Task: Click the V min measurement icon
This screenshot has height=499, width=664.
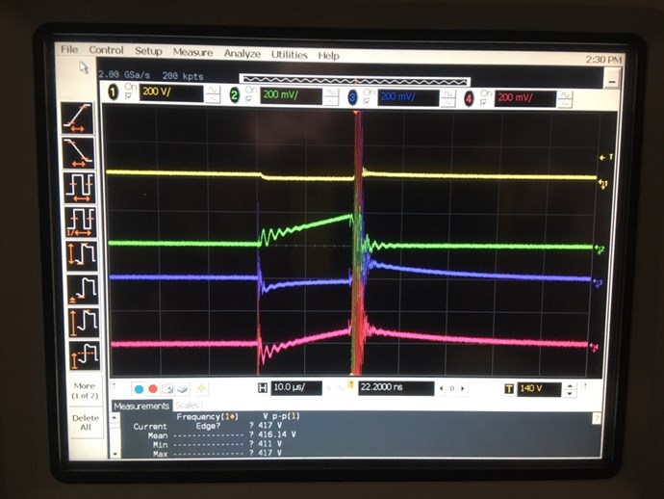Action: tap(83, 290)
